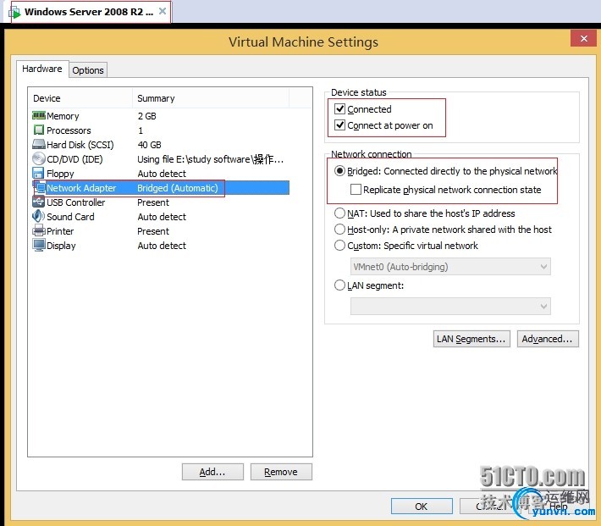Image resolution: width=601 pixels, height=526 pixels.
Task: Click 'Present' in the Printer row
Action: tap(153, 231)
